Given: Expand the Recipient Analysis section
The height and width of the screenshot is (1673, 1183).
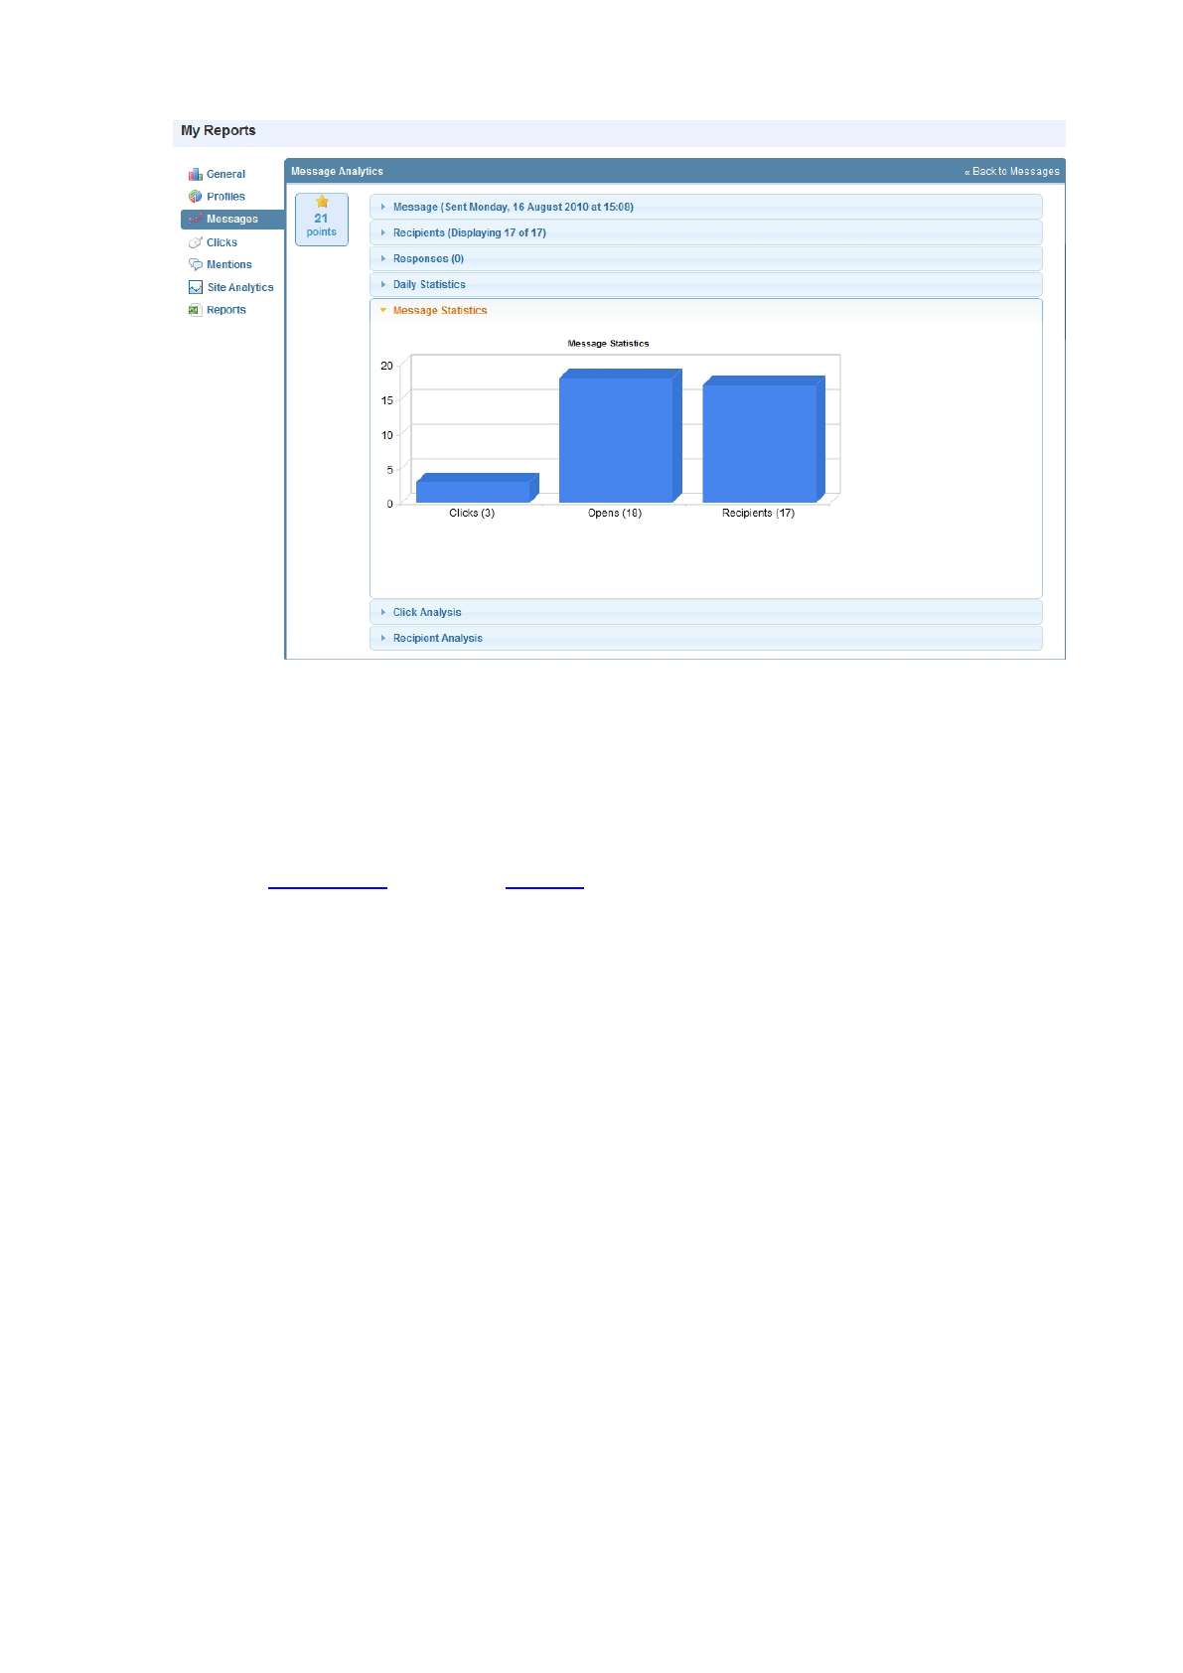Looking at the screenshot, I should [706, 638].
